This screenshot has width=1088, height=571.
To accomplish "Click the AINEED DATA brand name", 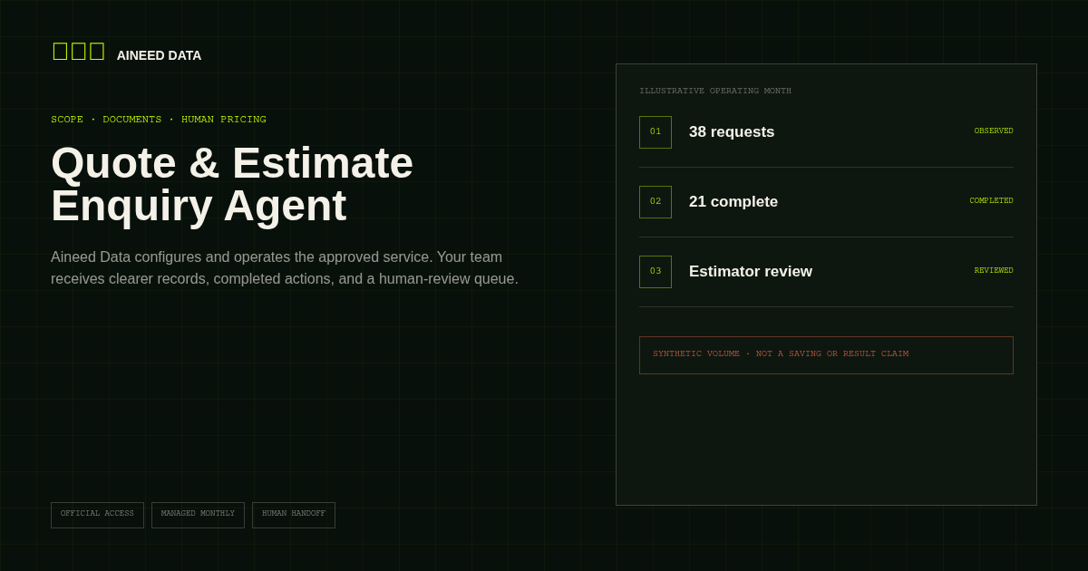I will (x=159, y=55).
